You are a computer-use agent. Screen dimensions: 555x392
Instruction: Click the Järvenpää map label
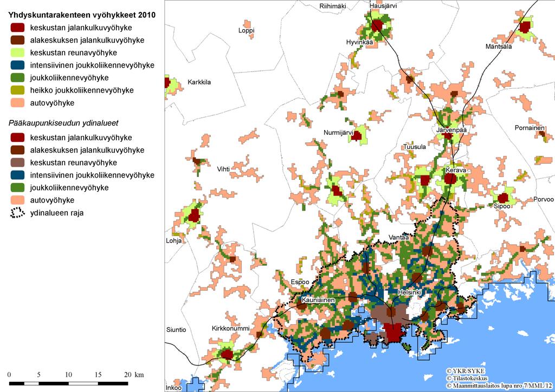click(451, 130)
